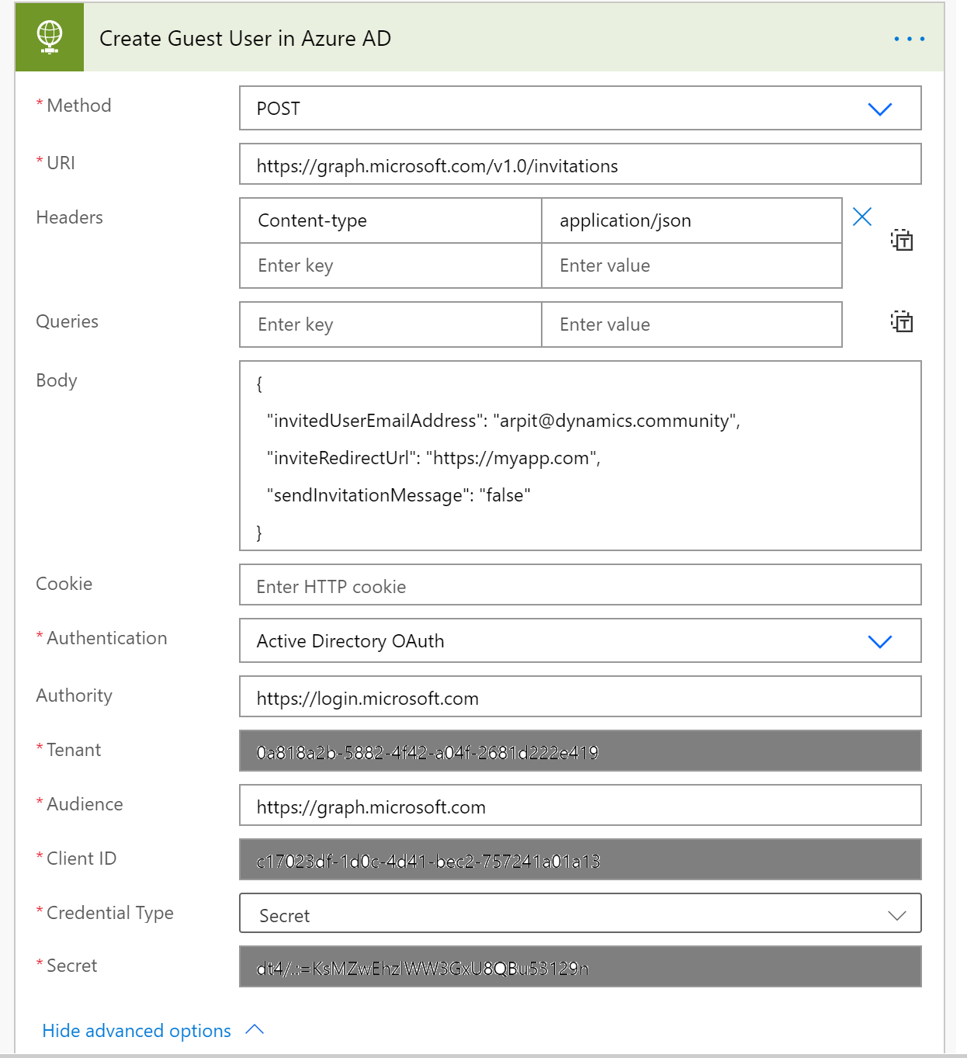Switch Headers to text mode
967x1058 pixels.
(x=903, y=241)
